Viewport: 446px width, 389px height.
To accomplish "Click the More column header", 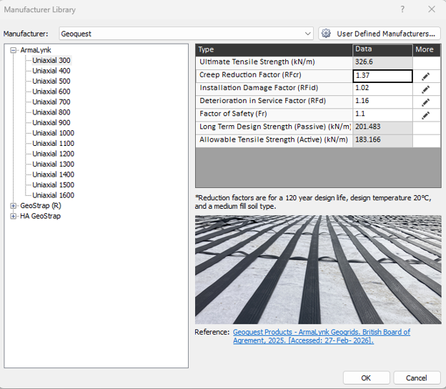I will [427, 50].
